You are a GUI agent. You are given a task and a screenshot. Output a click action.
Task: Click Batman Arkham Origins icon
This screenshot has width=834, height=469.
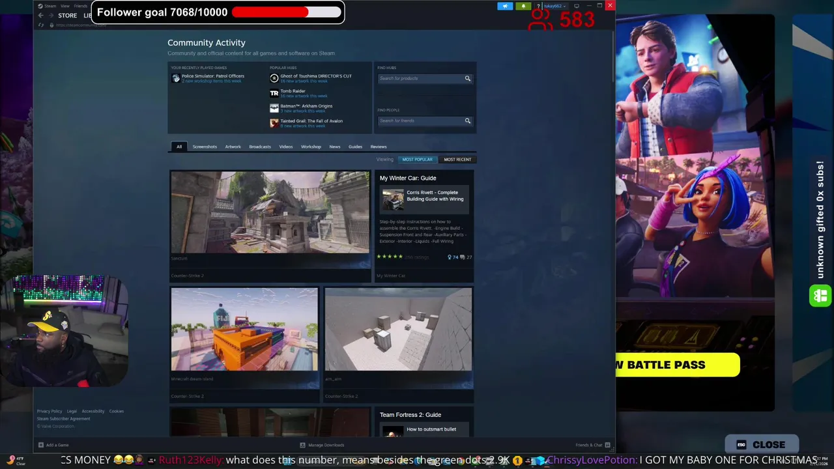click(274, 108)
